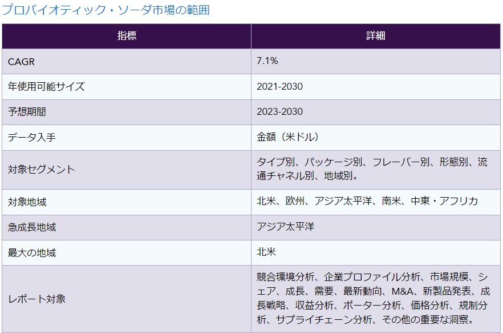Click the データ入手 label
Viewport: 503px width, 333px height.
point(32,138)
